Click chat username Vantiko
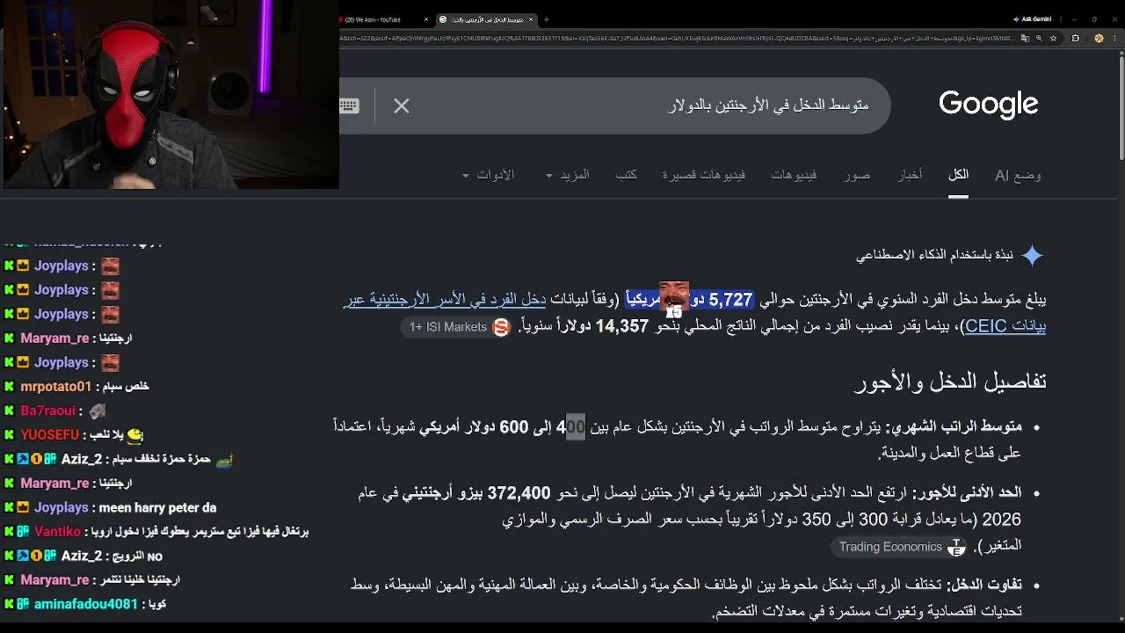 (x=57, y=532)
